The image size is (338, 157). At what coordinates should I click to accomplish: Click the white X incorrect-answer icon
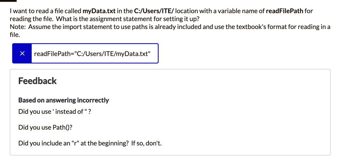(x=22, y=53)
